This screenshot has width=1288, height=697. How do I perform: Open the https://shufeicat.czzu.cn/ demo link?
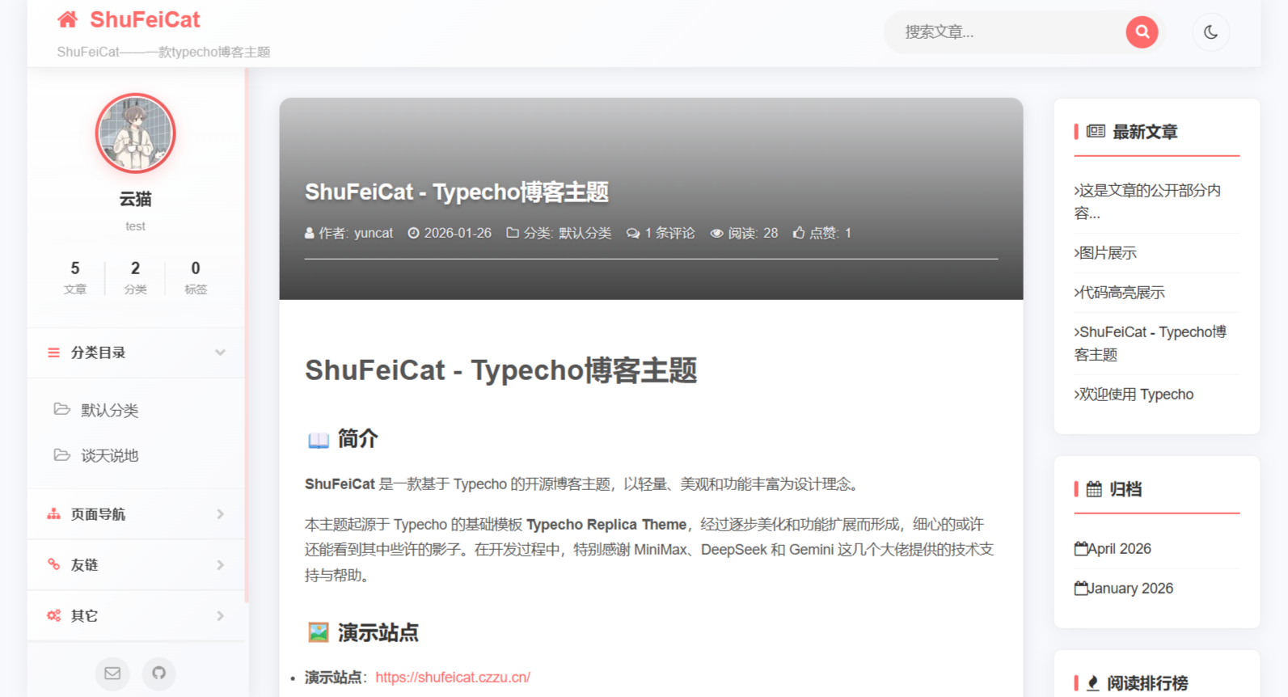click(453, 678)
